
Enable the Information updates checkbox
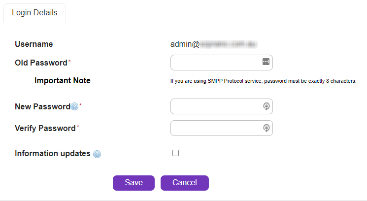click(175, 153)
